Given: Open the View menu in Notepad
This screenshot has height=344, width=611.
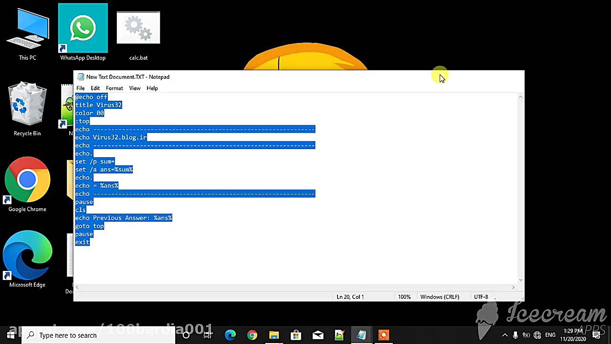Looking at the screenshot, I should [135, 88].
